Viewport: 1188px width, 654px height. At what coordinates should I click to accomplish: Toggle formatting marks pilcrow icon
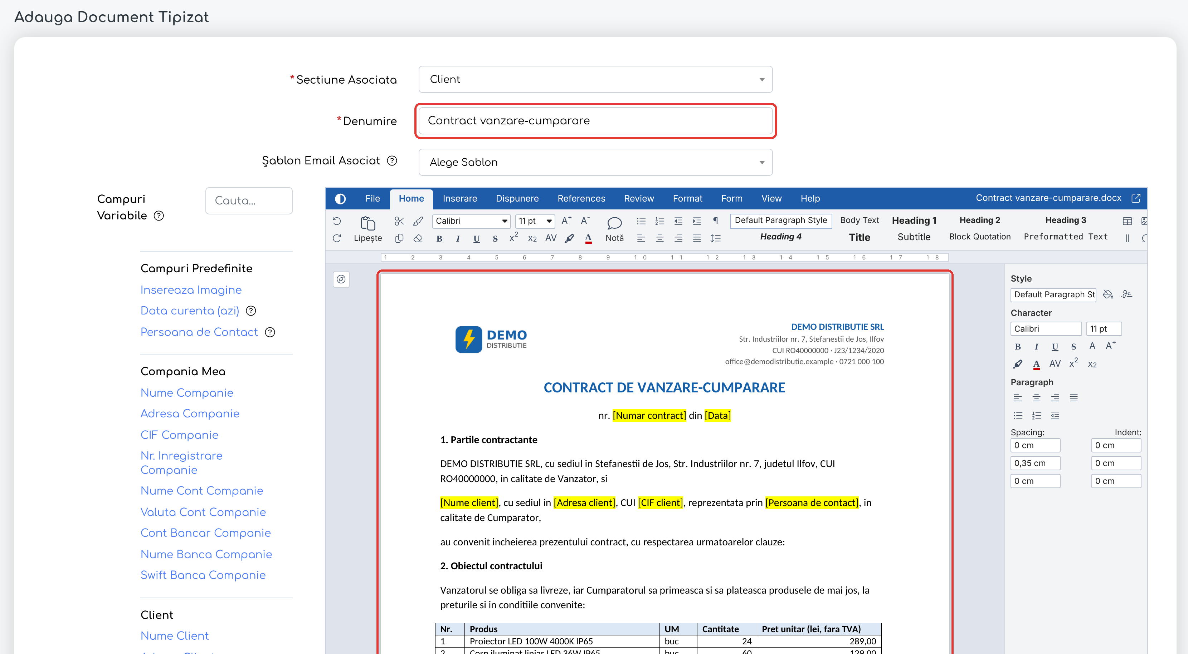[715, 221]
